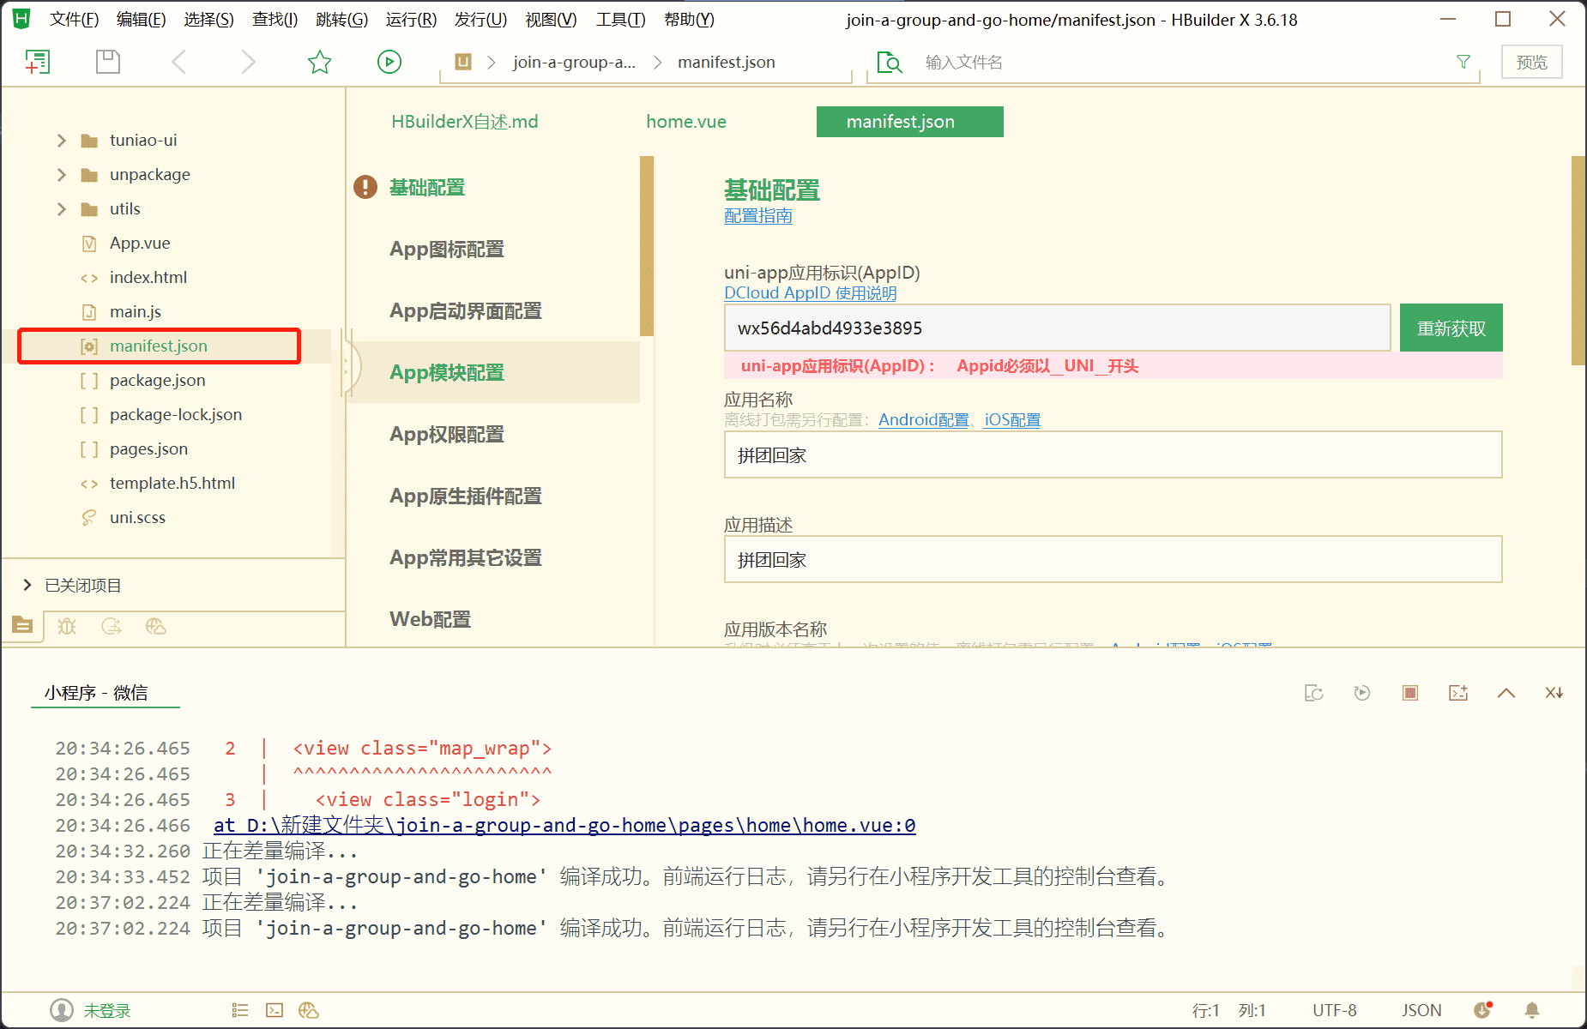The image size is (1587, 1029).
Task: Click the manifest section list scrollbar
Action: coord(647,246)
